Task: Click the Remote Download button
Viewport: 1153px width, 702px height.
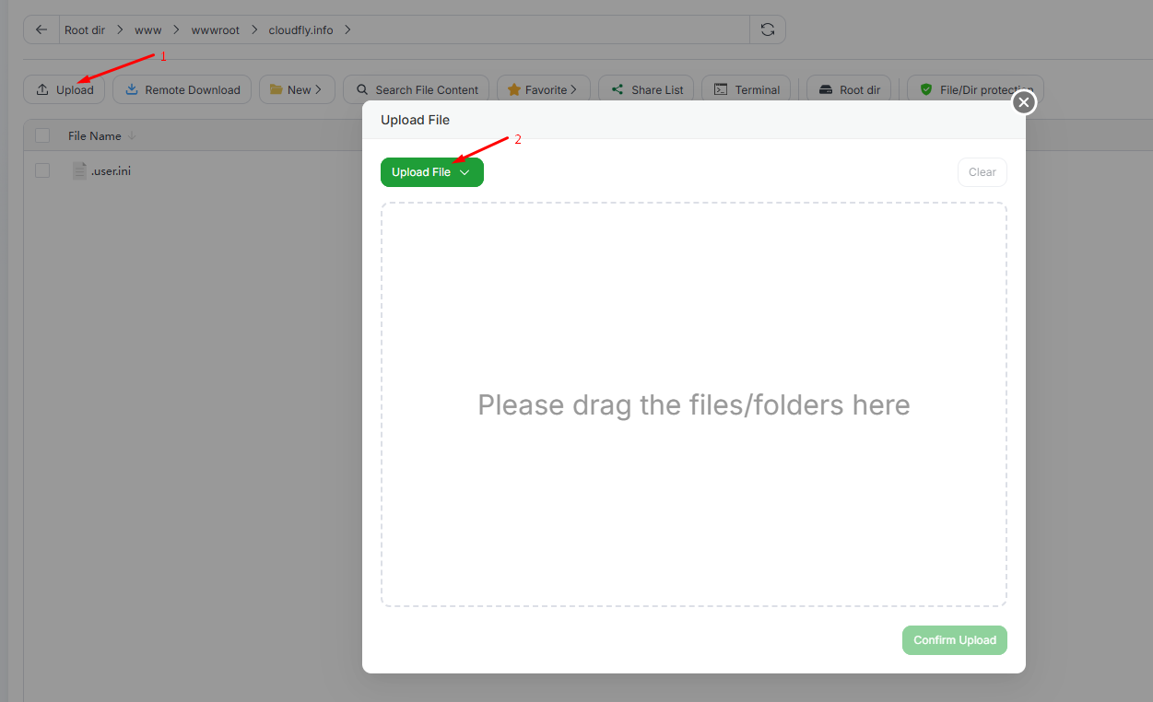Action: point(182,89)
